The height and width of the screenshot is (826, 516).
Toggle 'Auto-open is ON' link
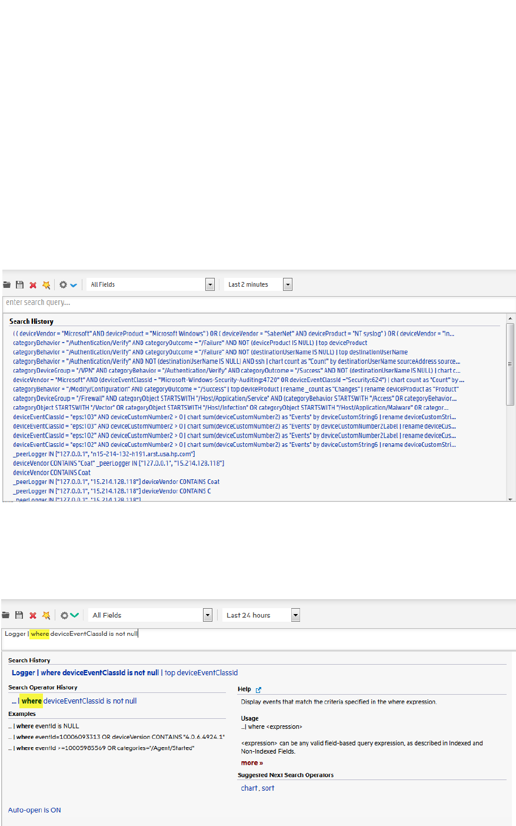pyautogui.click(x=35, y=810)
